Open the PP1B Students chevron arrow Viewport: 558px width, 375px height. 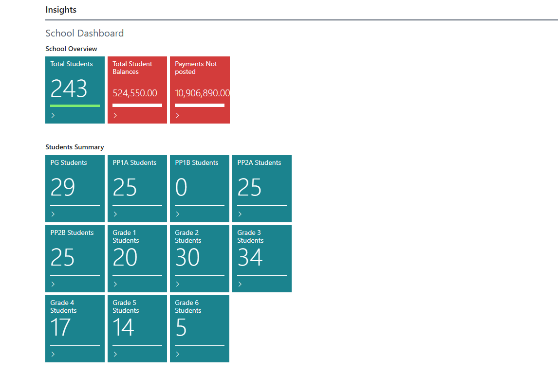(x=178, y=214)
